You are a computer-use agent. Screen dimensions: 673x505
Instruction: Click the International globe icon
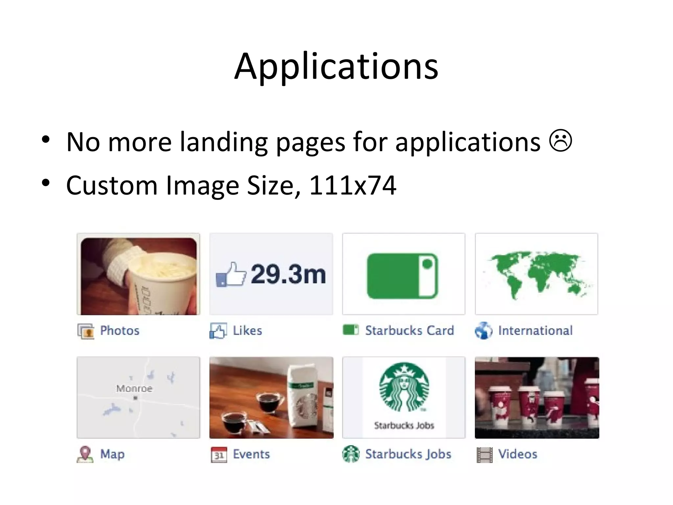pos(483,331)
